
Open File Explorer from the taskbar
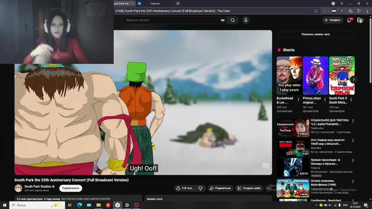[99, 205]
